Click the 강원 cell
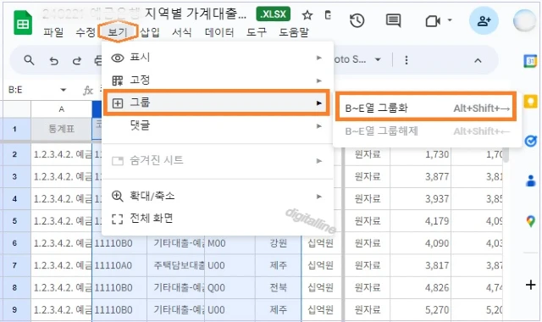The image size is (542, 322). [279, 243]
